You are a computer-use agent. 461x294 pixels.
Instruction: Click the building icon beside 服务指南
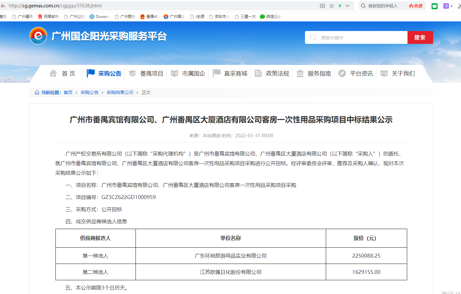tap(300, 74)
